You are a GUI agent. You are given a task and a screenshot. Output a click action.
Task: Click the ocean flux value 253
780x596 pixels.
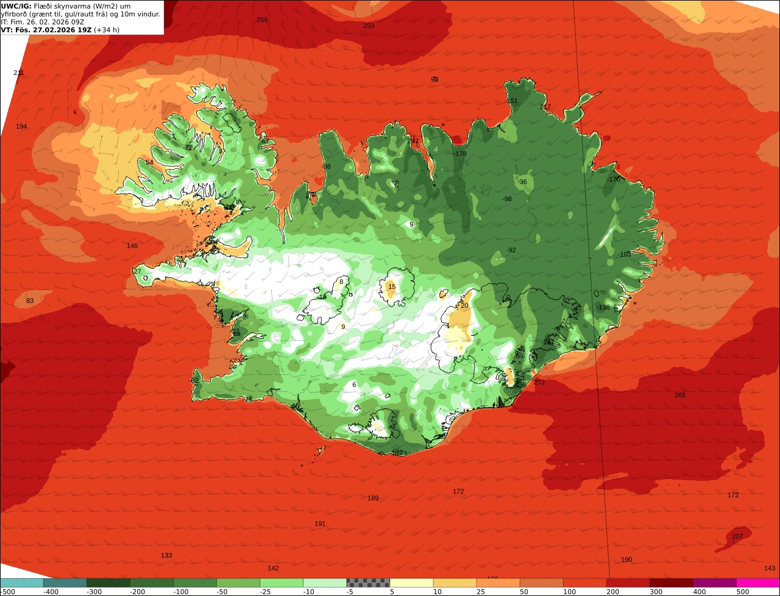[x=369, y=26]
